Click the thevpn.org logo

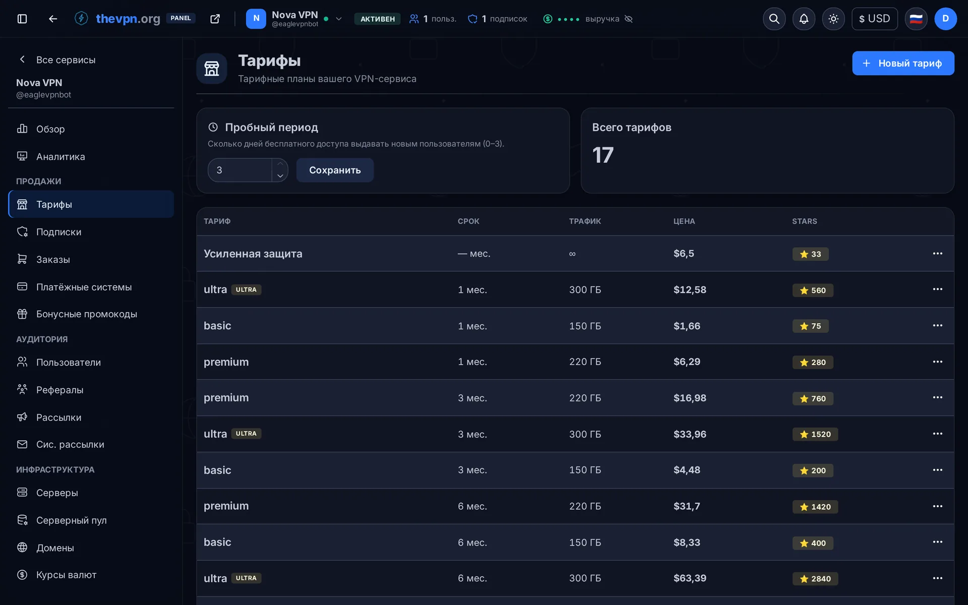click(x=117, y=19)
